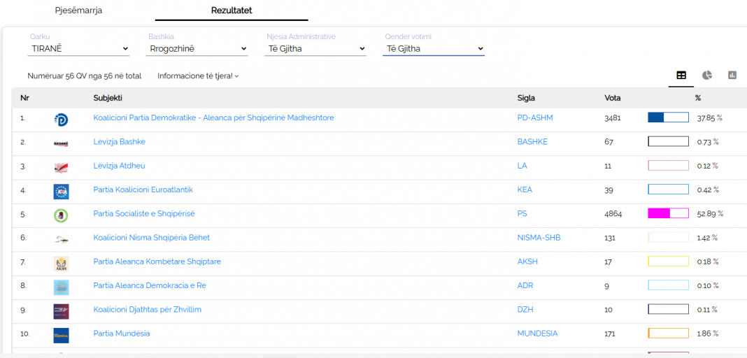The height and width of the screenshot is (358, 747).
Task: Click the percentage 52.89 %
Action: tap(710, 214)
